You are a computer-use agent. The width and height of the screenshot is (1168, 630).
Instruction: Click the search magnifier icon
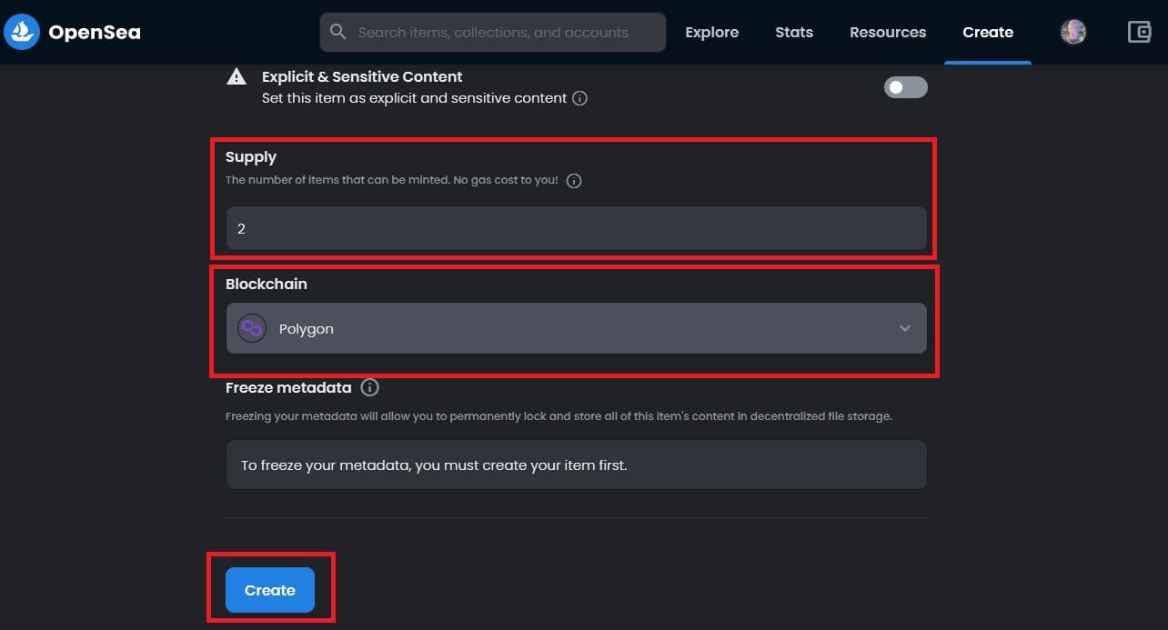(337, 32)
